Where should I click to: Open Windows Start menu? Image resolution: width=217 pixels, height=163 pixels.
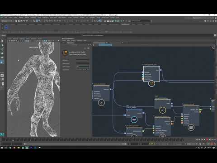[x=2, y=148]
